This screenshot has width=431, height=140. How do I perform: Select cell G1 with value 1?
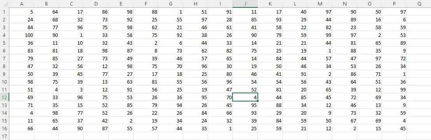(171, 12)
